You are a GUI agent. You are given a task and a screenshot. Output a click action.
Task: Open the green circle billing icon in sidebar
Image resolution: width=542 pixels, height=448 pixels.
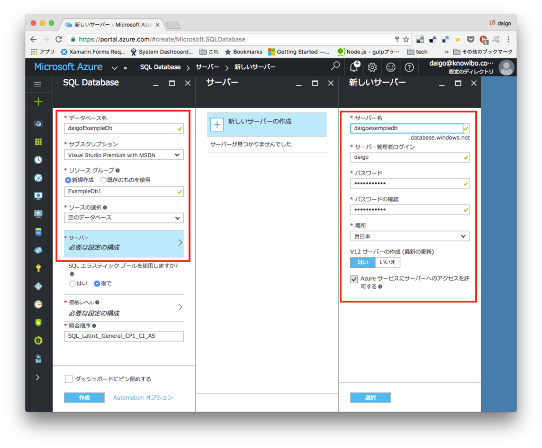(38, 341)
